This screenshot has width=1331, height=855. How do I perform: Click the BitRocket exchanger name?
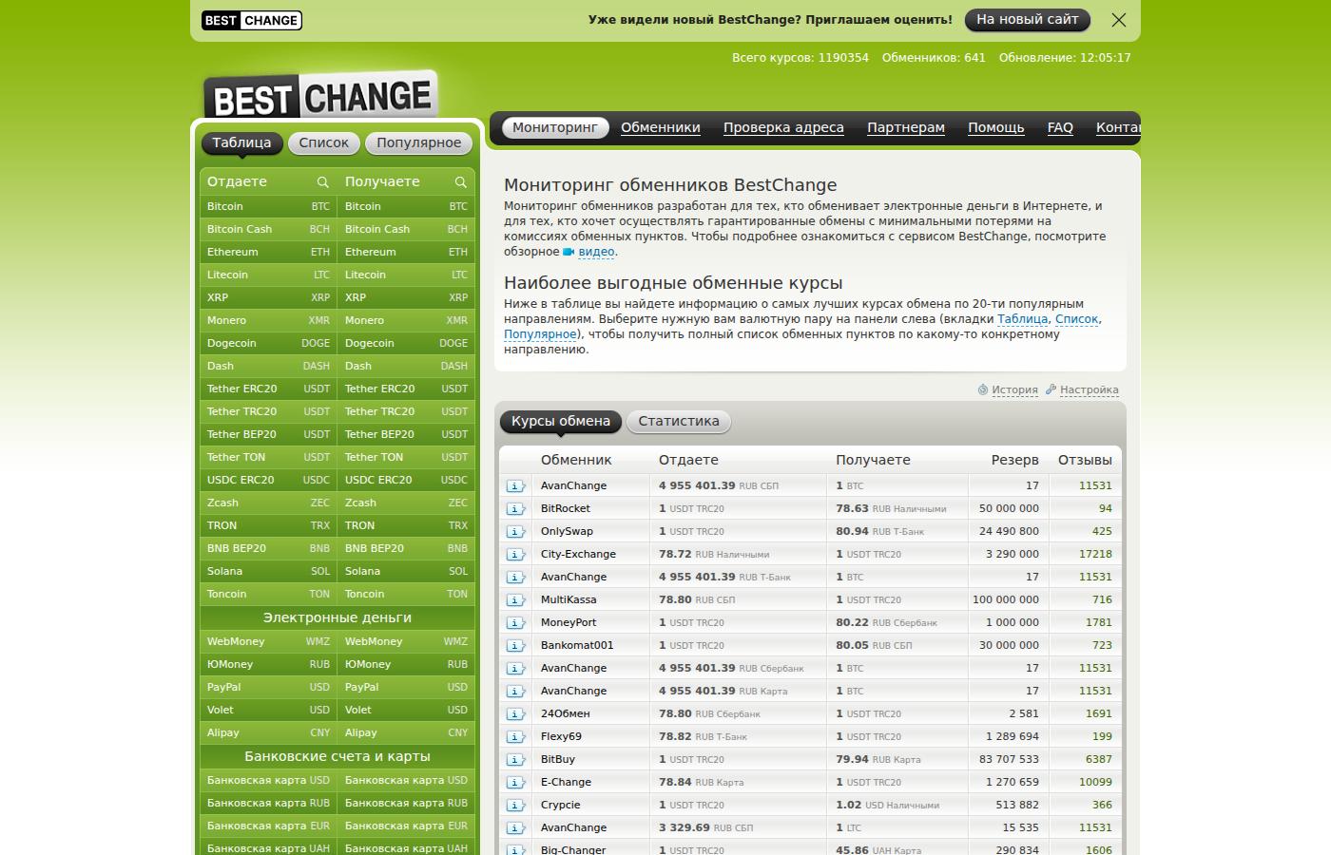(x=566, y=508)
